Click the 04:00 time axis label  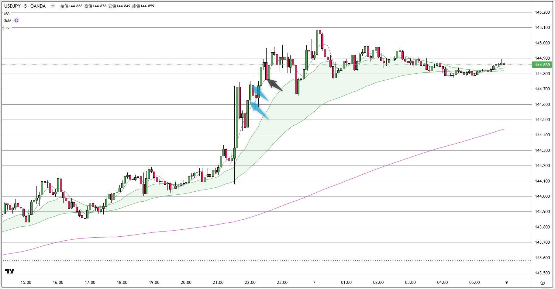click(x=443, y=282)
